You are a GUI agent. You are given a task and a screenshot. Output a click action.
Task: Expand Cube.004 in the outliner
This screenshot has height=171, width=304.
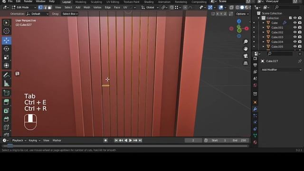263,42
